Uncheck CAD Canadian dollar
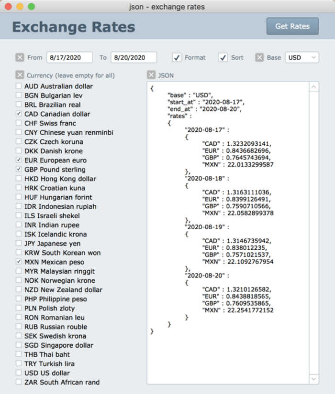The image size is (335, 394). point(19,114)
